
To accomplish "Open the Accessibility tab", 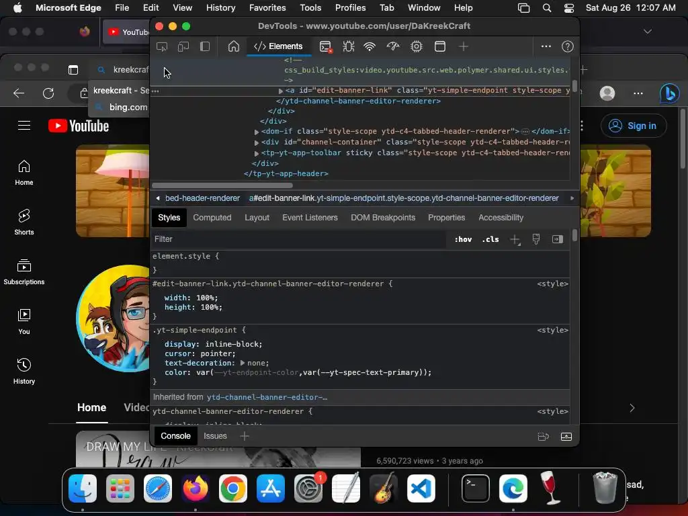I will tap(501, 218).
